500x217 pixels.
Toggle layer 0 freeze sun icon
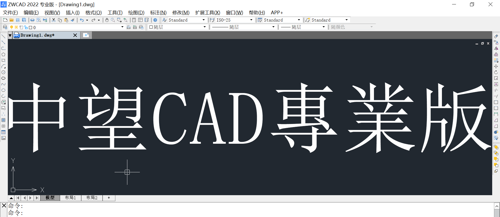(16, 27)
